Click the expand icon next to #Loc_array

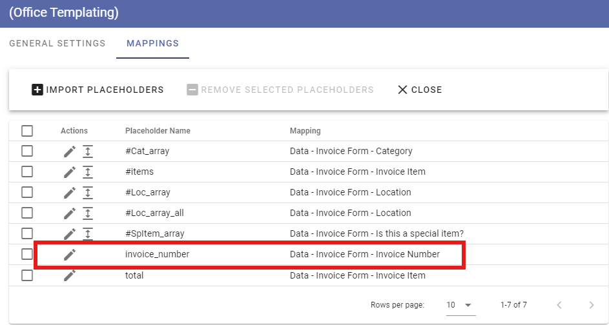pyautogui.click(x=88, y=192)
